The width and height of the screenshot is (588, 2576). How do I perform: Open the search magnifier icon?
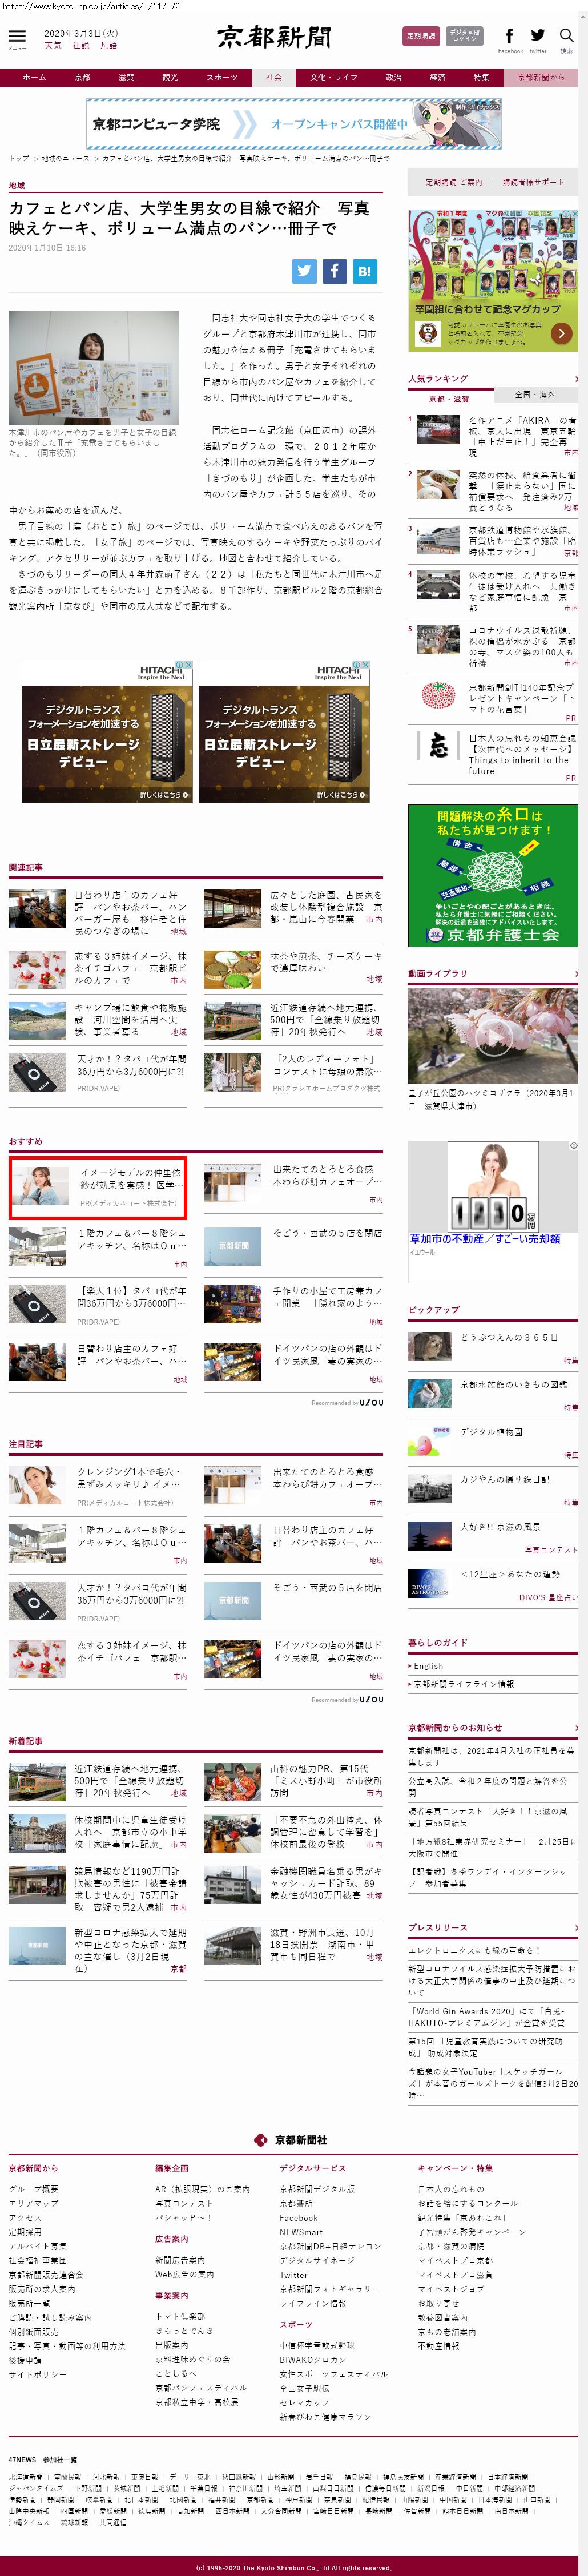pos(566,36)
